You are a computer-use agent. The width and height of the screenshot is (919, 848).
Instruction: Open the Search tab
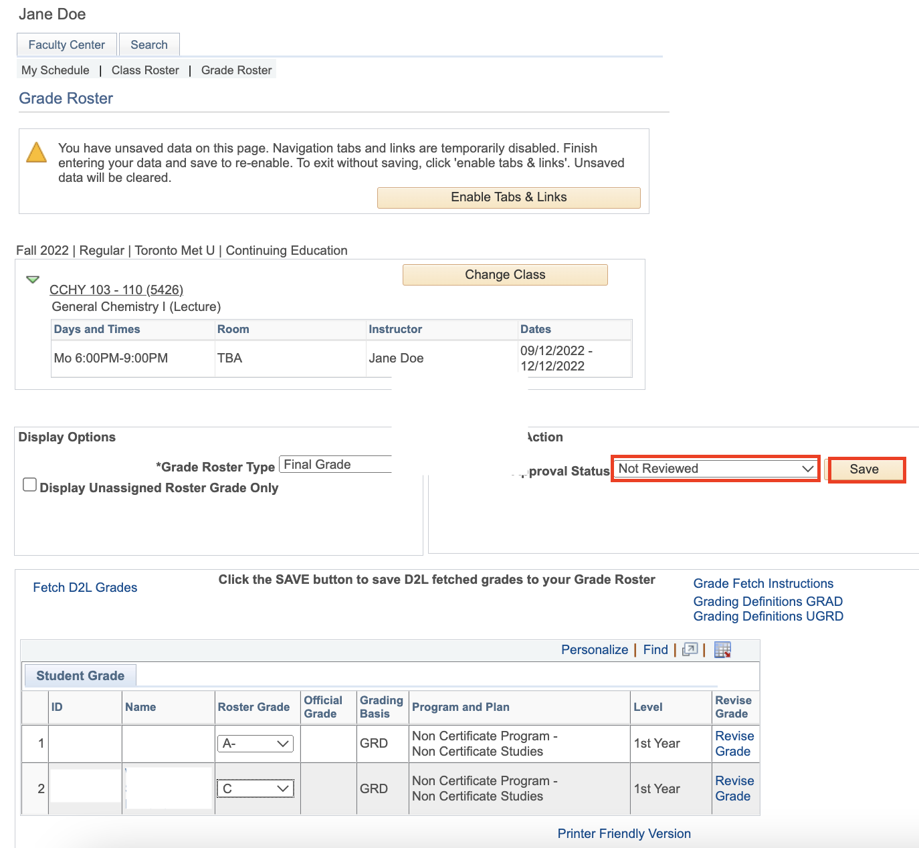(149, 45)
